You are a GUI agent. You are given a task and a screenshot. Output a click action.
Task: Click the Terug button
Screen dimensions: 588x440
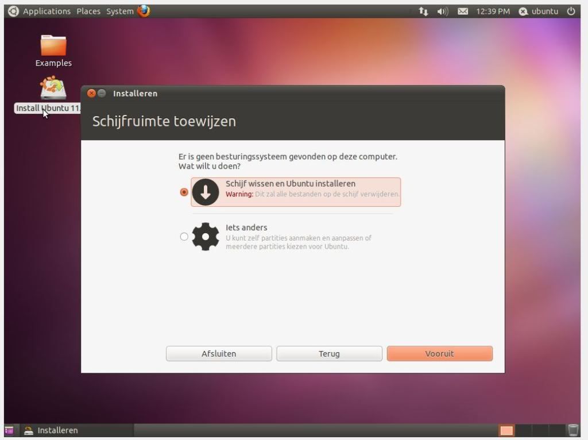pos(329,354)
